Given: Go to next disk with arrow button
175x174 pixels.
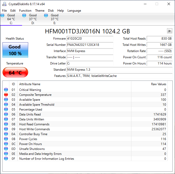Looking at the screenshot, I should point(170,31).
